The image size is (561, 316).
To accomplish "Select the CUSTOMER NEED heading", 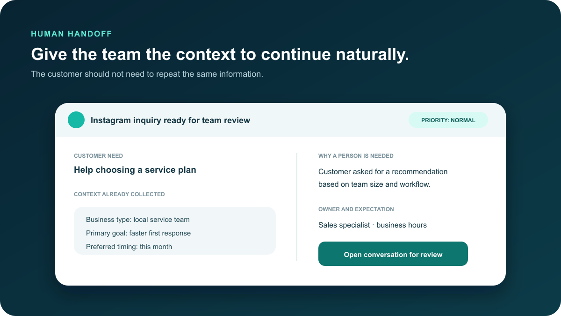I will (99, 156).
